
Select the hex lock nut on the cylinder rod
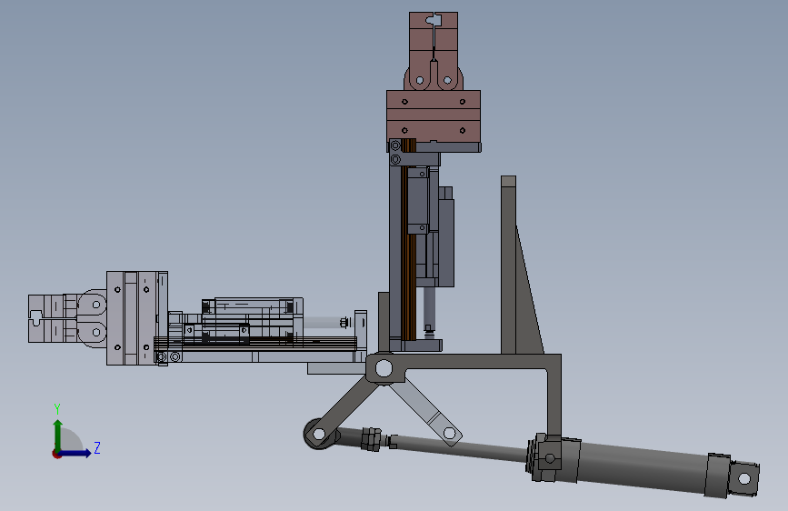(371, 439)
